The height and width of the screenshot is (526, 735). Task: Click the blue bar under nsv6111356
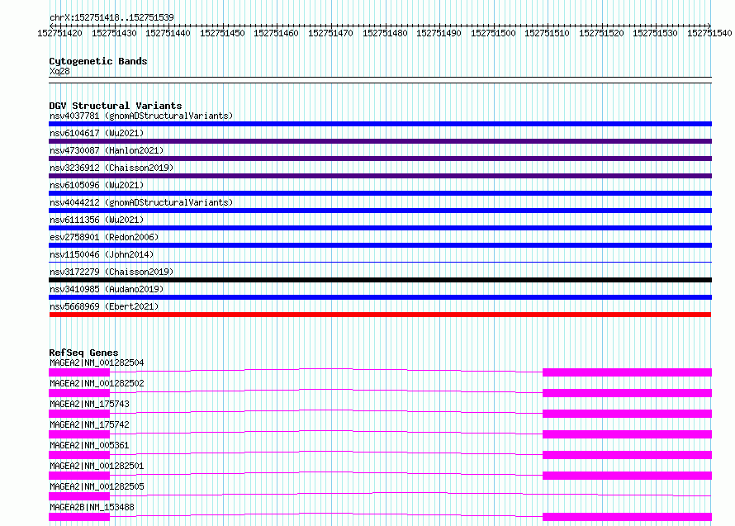[380, 228]
